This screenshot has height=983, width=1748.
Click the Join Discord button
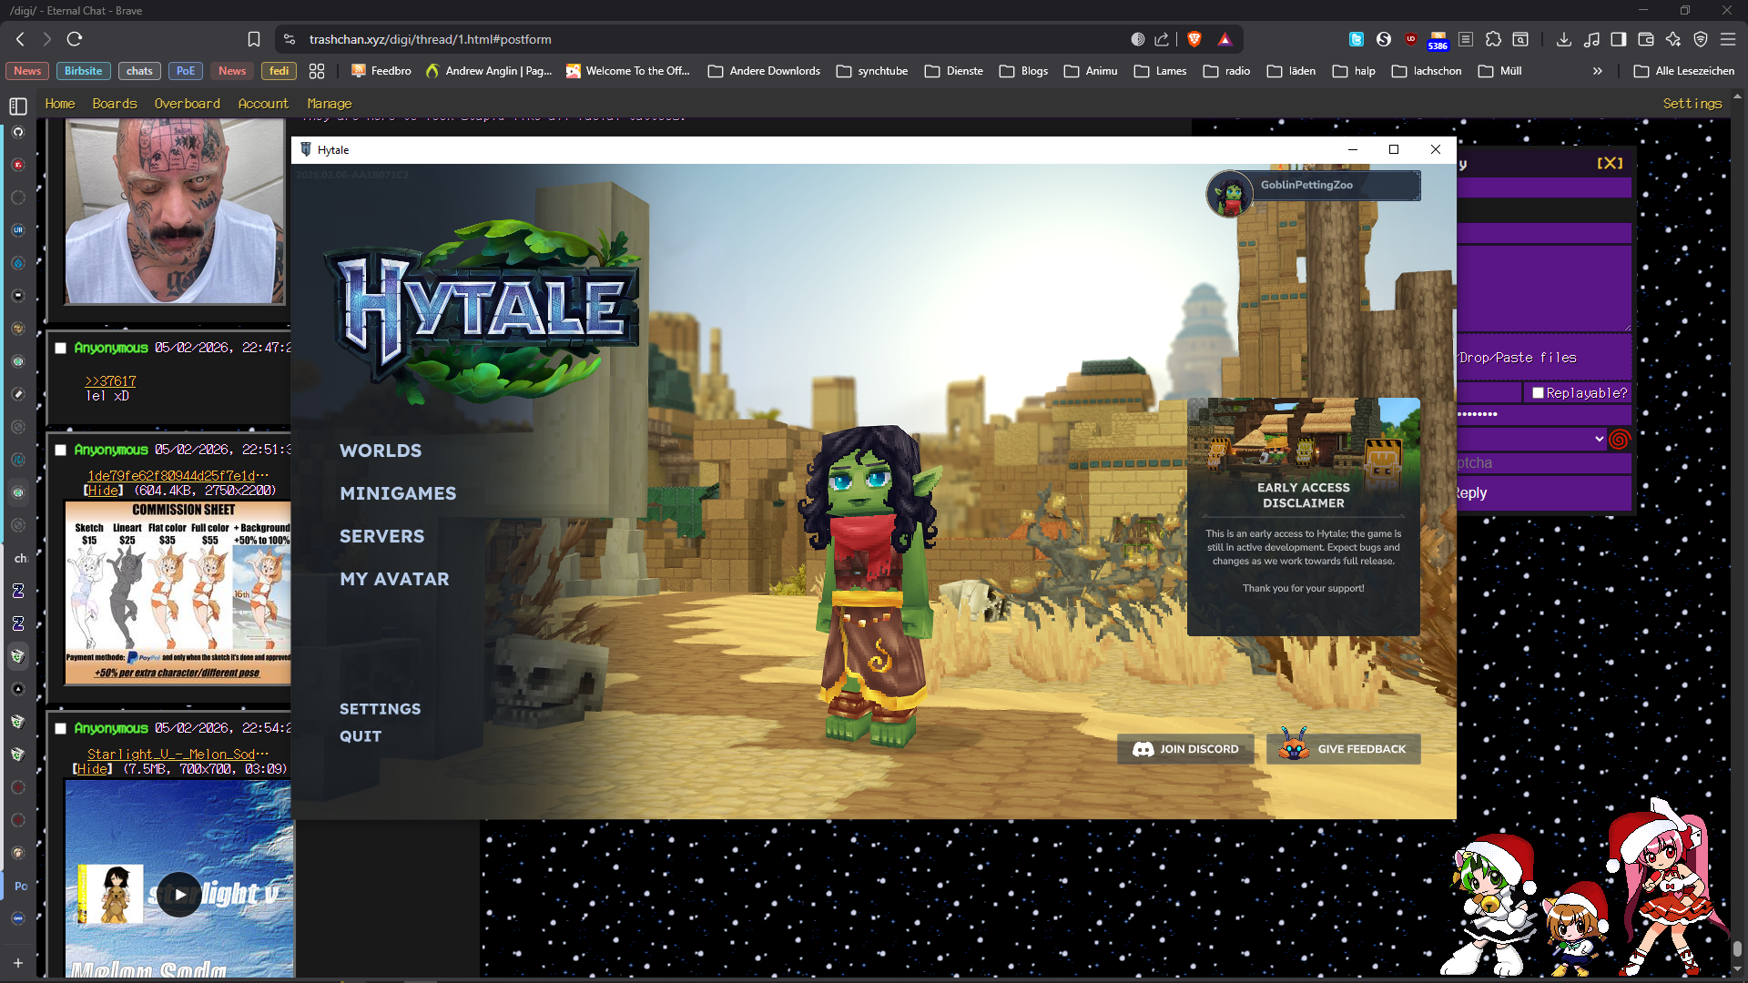tap(1185, 749)
